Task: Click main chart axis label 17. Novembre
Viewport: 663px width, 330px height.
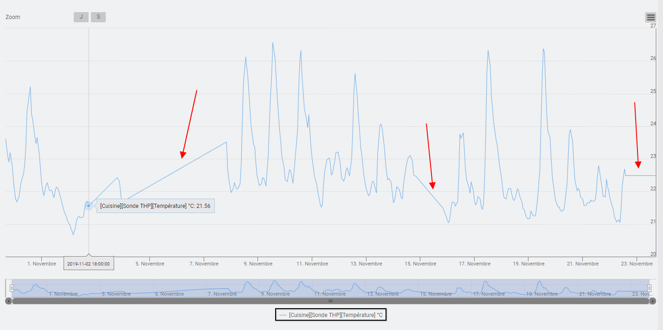Action: 475,264
